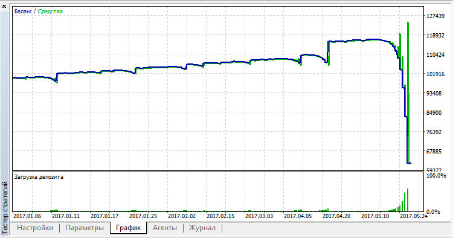Click the 2017.01.25 date label
This screenshot has height=238, width=453.
click(143, 216)
